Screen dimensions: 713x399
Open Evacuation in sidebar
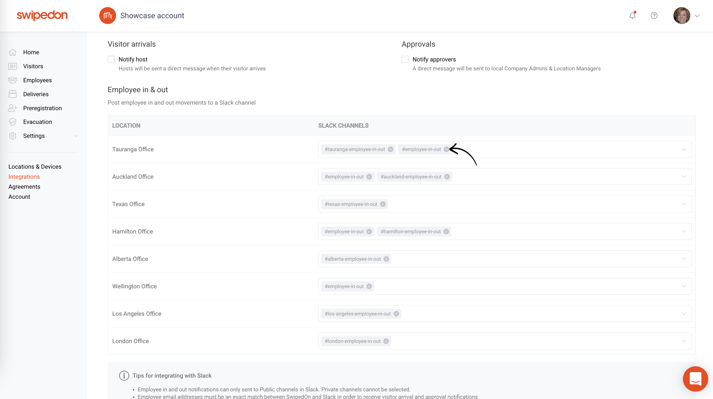[x=37, y=122]
